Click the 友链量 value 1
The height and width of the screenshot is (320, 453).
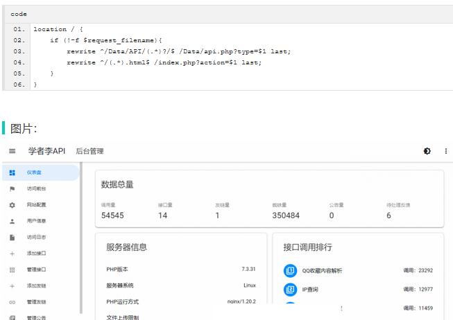click(x=217, y=215)
